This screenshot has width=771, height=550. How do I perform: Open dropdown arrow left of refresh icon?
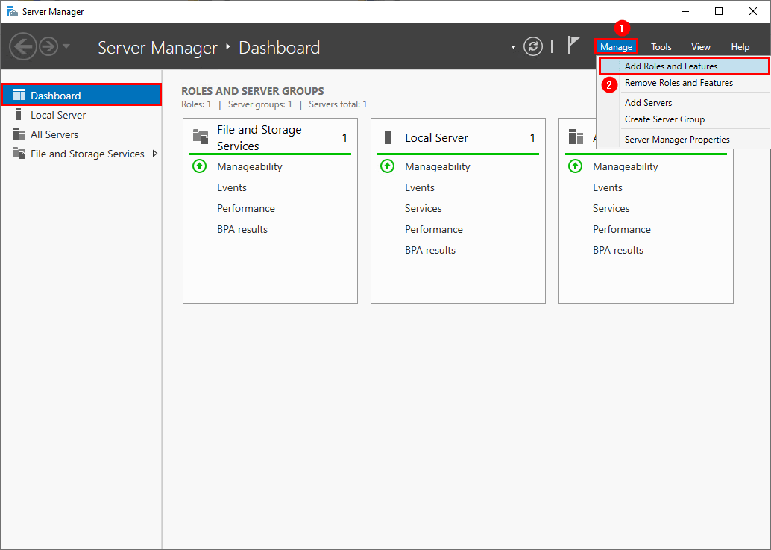point(513,47)
